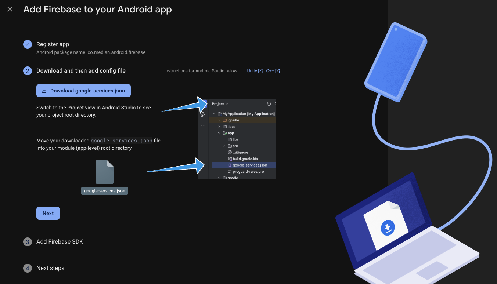Select step 4 Next steps circle
Image resolution: width=497 pixels, height=284 pixels.
click(x=28, y=268)
